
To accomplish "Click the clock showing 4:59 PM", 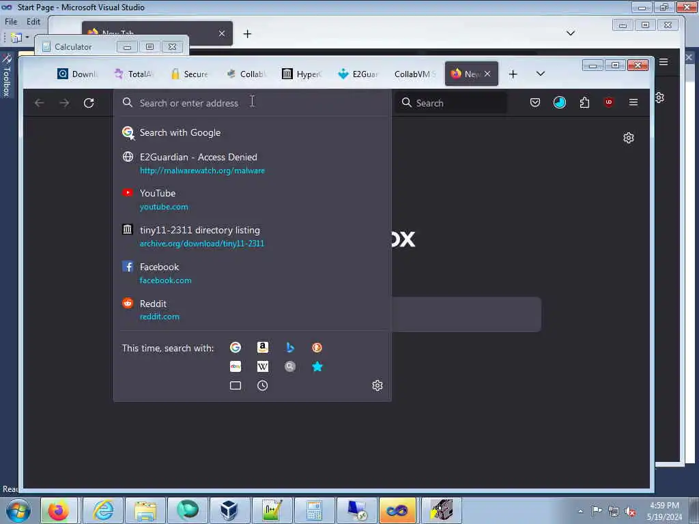I will [x=664, y=506].
